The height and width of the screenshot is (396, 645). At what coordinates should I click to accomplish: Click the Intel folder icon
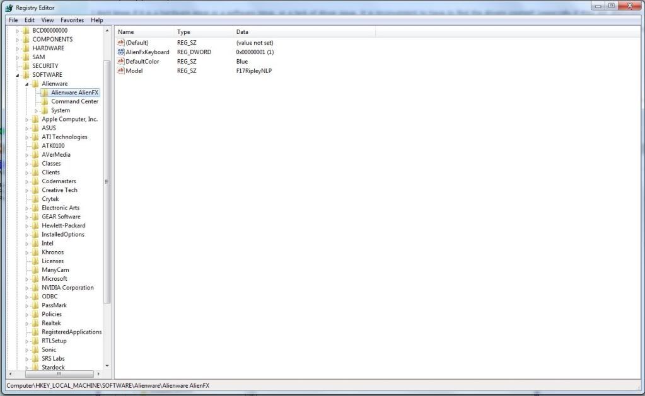35,243
